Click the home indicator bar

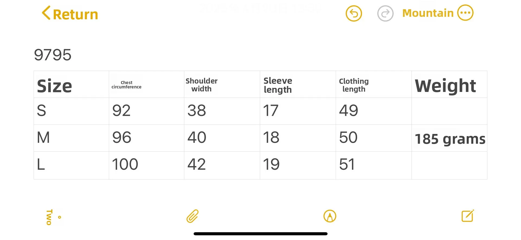[x=260, y=234]
